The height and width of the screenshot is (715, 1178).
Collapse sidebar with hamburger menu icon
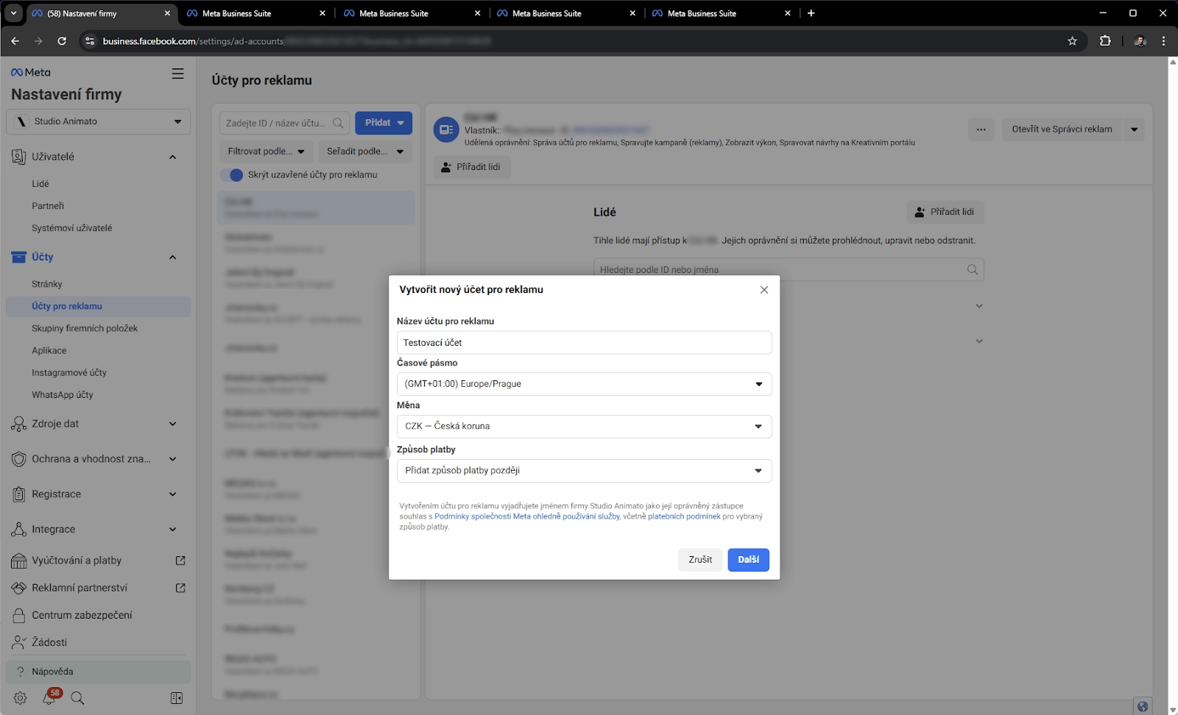click(x=177, y=74)
